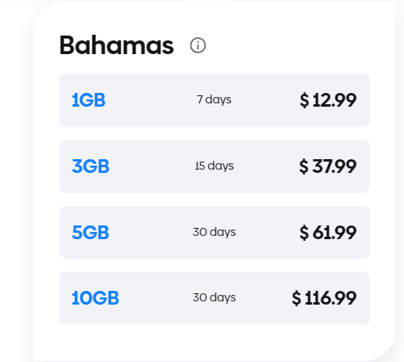Select the 3GB 15 days plan row
This screenshot has height=362, width=404.
[215, 166]
